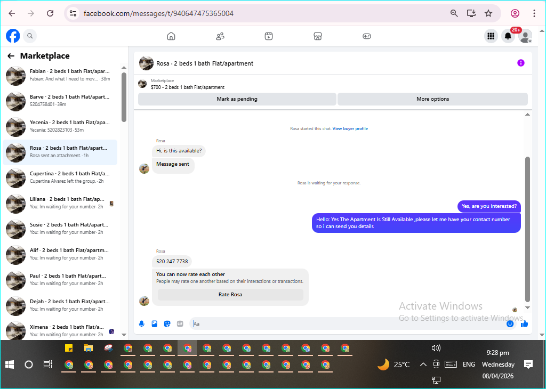Image resolution: width=546 pixels, height=389 pixels.
Task: Open Chrome three-dot menu
Action: click(x=534, y=13)
